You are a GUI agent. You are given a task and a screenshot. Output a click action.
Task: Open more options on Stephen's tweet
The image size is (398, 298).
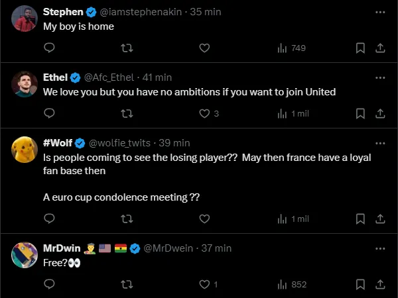tap(380, 12)
